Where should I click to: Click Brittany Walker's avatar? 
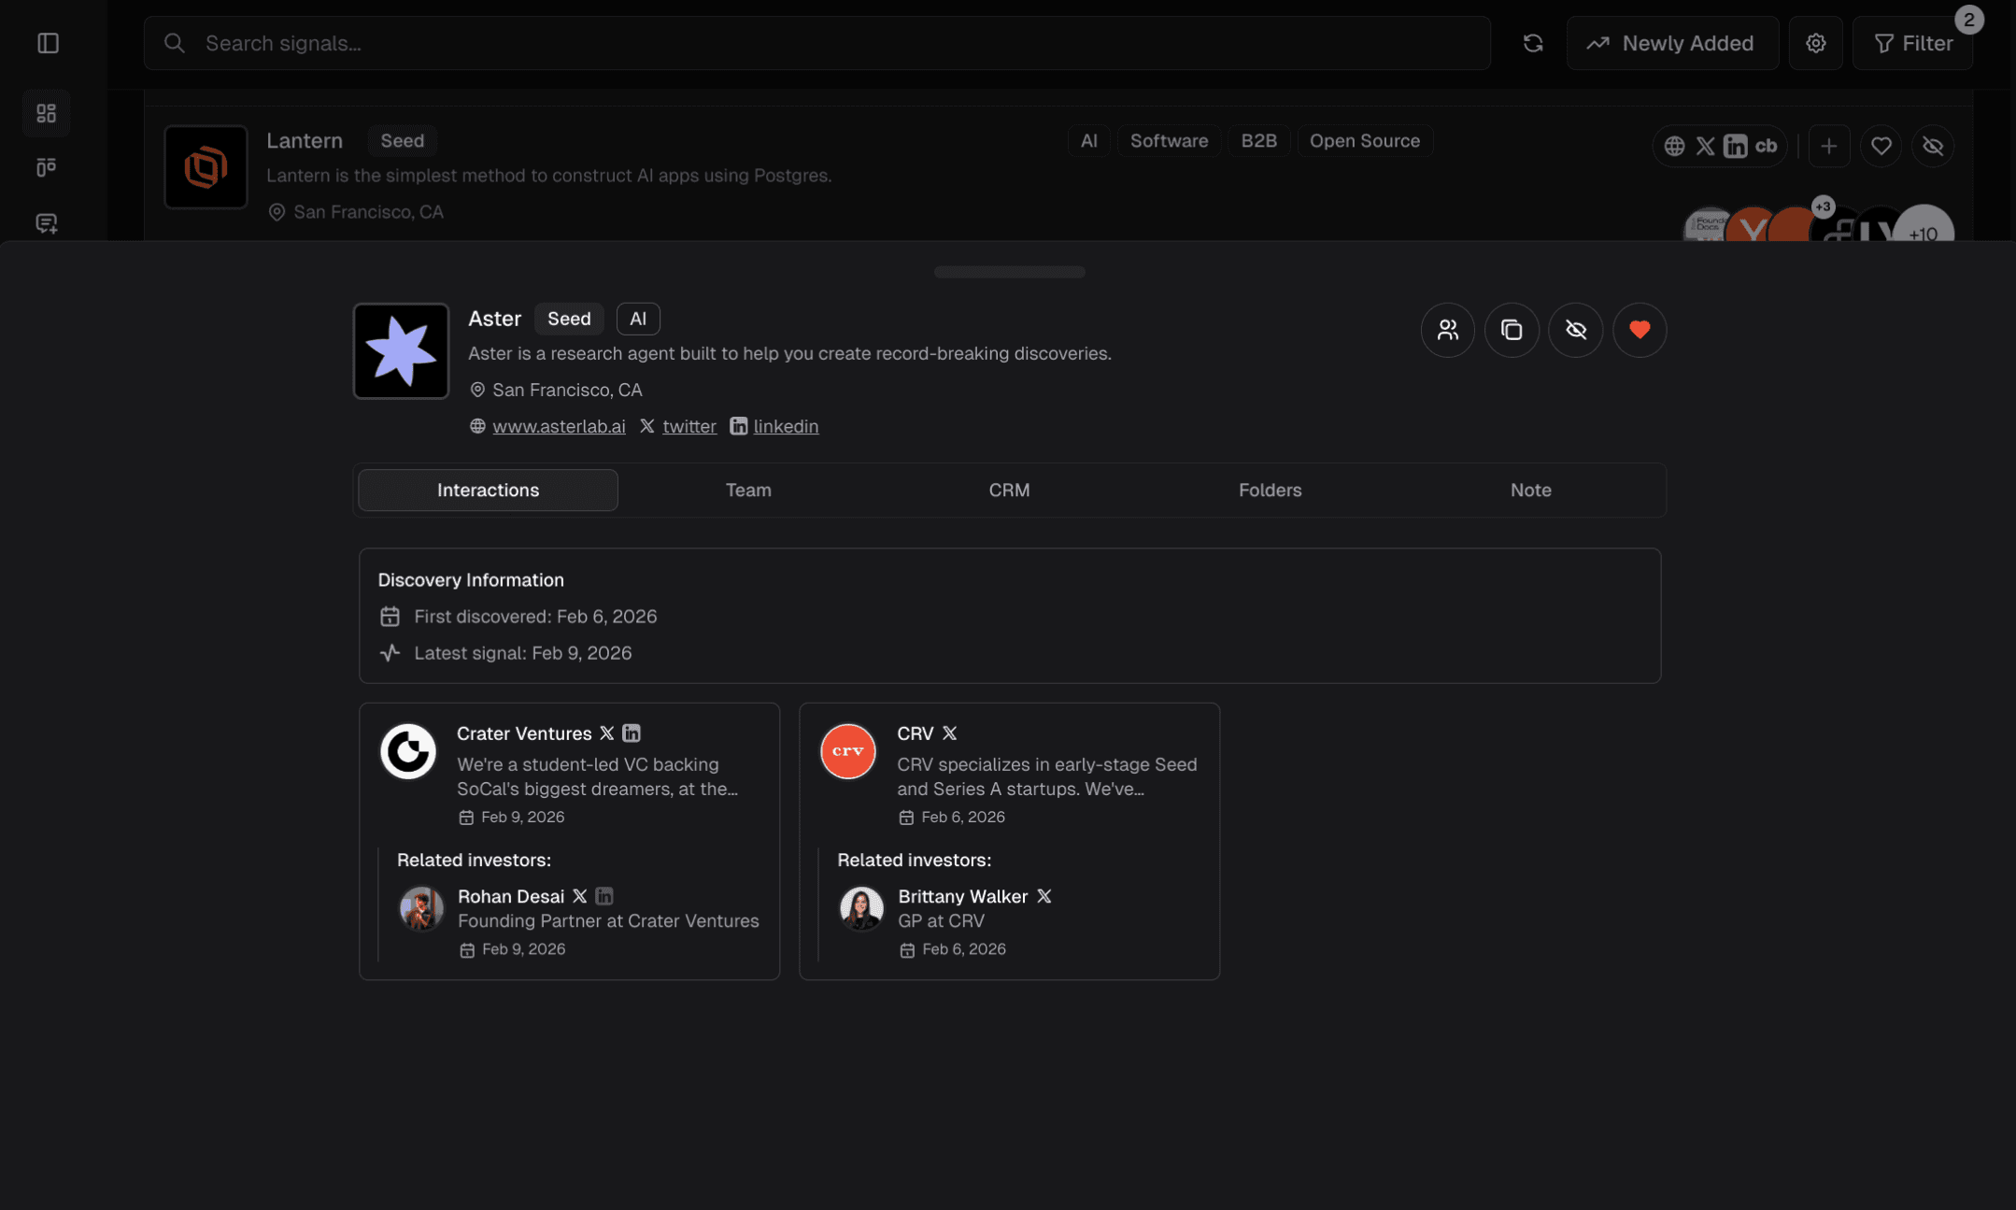[861, 908]
